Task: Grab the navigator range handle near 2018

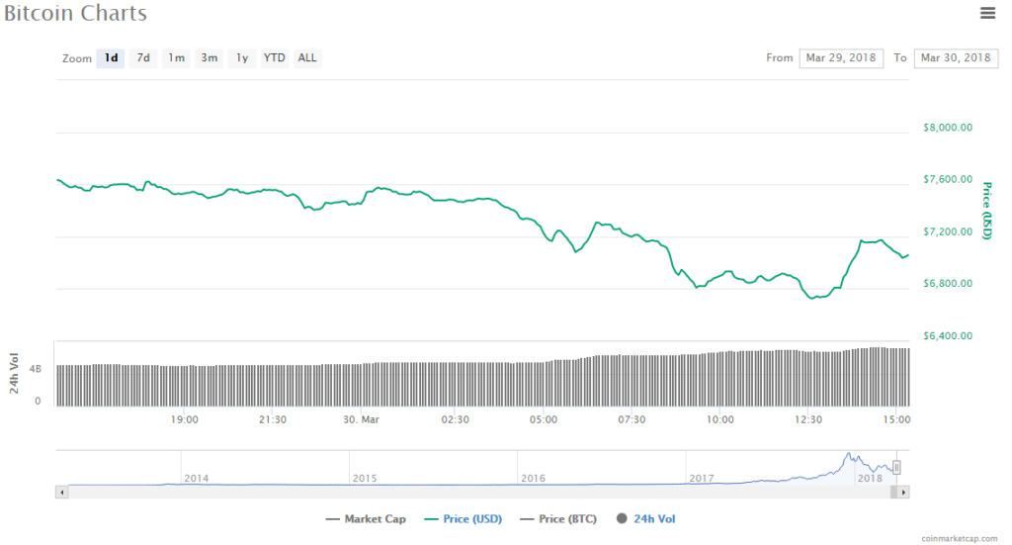Action: [896, 467]
